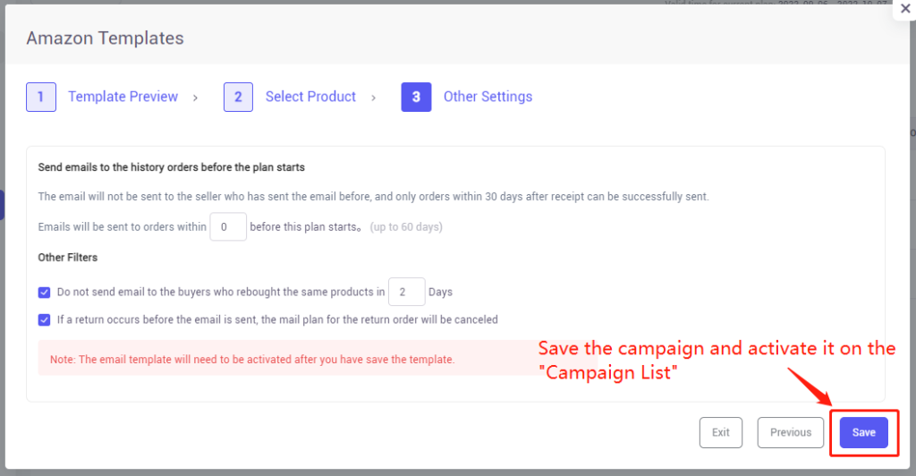Uncheck the return order cancel checkbox
The height and width of the screenshot is (476, 916).
coord(45,320)
